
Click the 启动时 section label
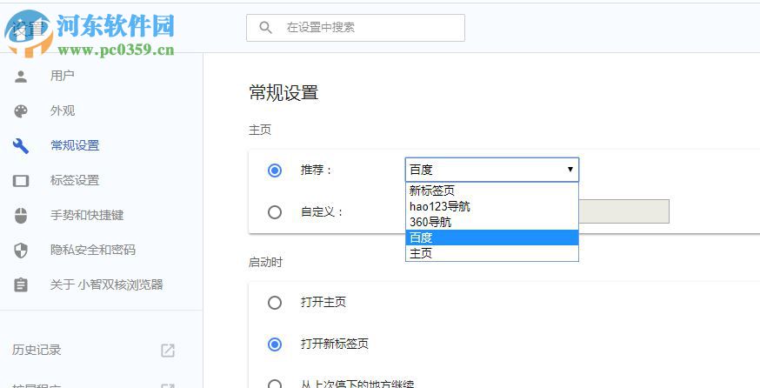tap(265, 263)
